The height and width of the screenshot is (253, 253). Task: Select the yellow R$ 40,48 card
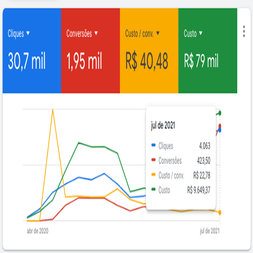149,51
